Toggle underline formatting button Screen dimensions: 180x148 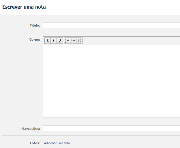(60, 41)
